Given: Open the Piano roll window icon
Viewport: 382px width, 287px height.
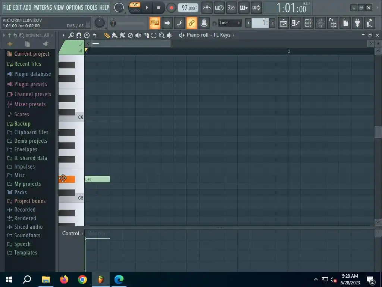Looking at the screenshot, I should click(x=296, y=23).
